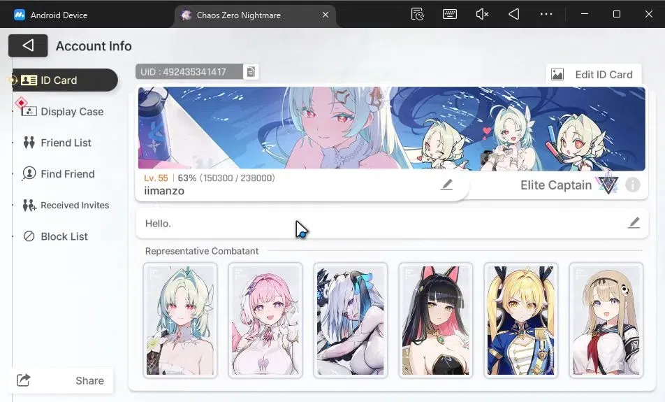Copy the UID with the clipboard icon
Viewport: 665px width, 402px height.
coord(251,72)
